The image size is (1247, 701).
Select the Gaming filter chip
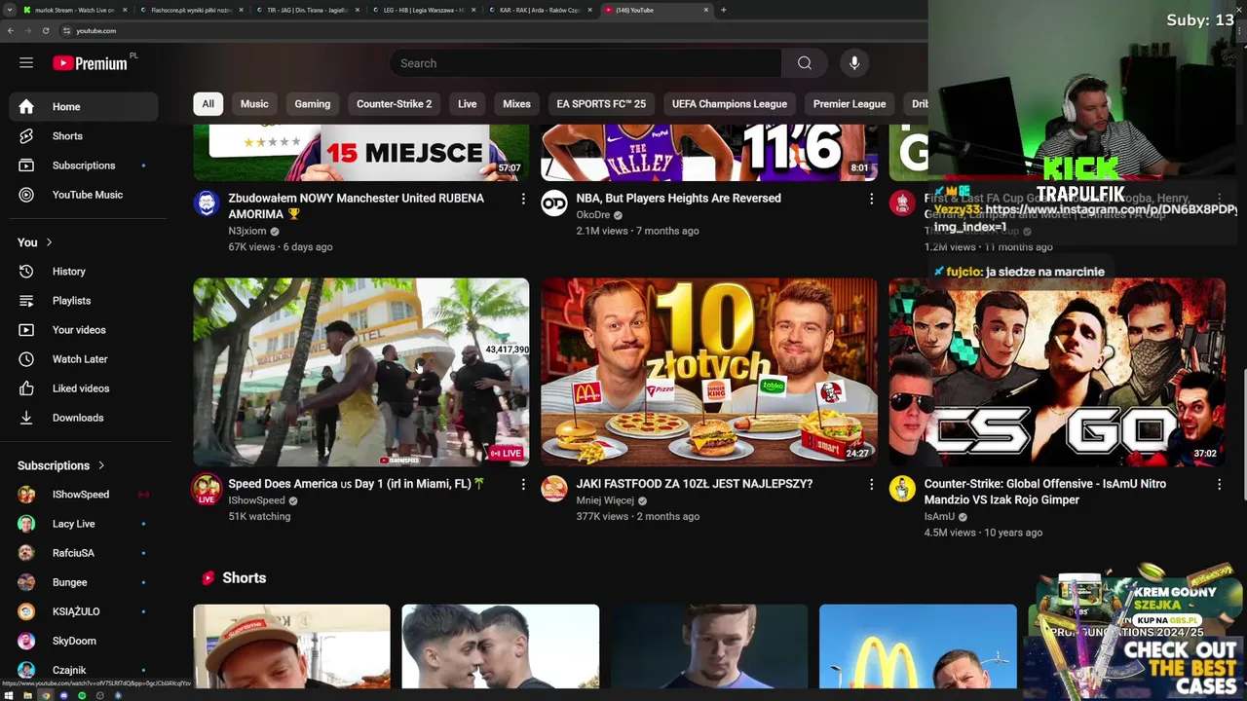coord(313,104)
